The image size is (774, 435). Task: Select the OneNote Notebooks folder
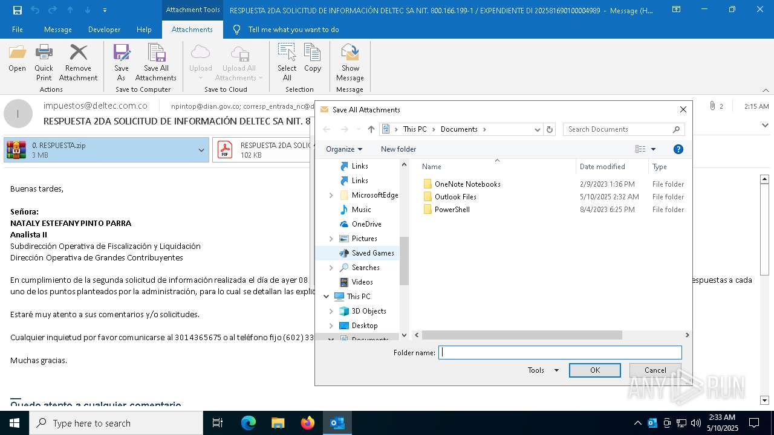pyautogui.click(x=467, y=184)
